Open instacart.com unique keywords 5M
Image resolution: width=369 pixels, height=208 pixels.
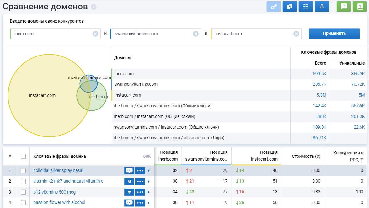pyautogui.click(x=362, y=95)
